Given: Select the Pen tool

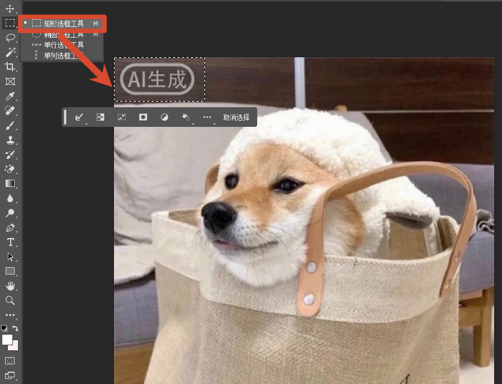Looking at the screenshot, I should 10,228.
